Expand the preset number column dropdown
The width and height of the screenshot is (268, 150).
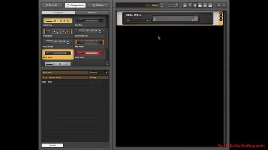[45, 77]
